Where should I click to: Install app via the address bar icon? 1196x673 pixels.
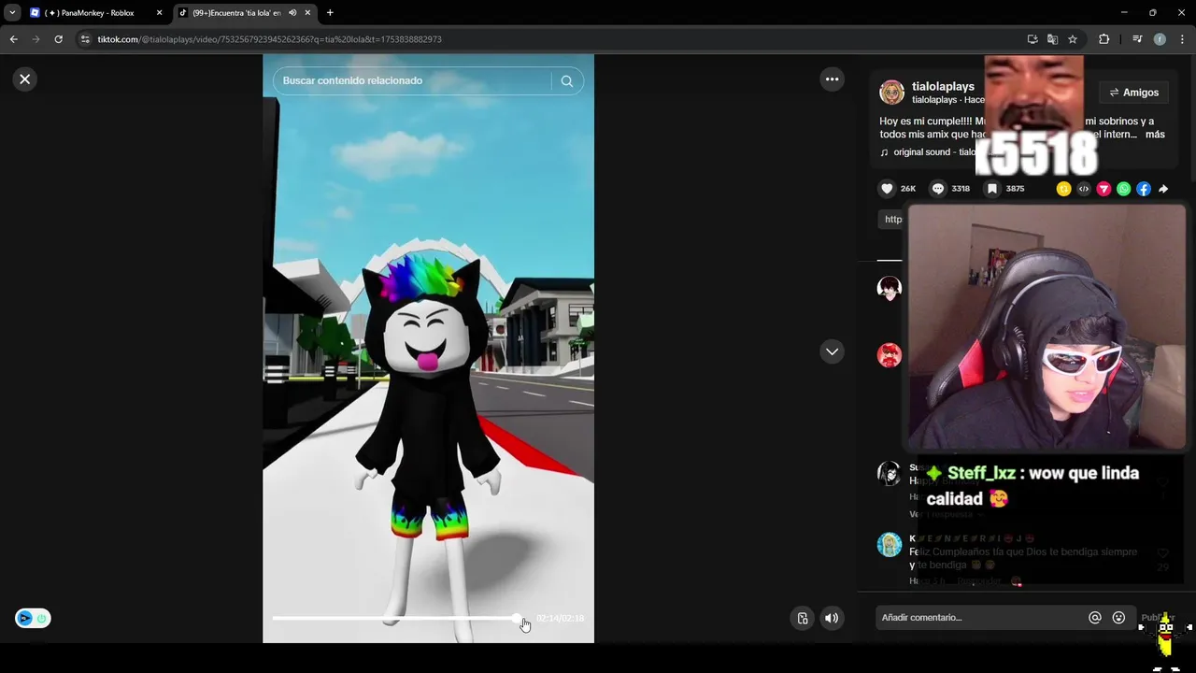pos(1032,39)
